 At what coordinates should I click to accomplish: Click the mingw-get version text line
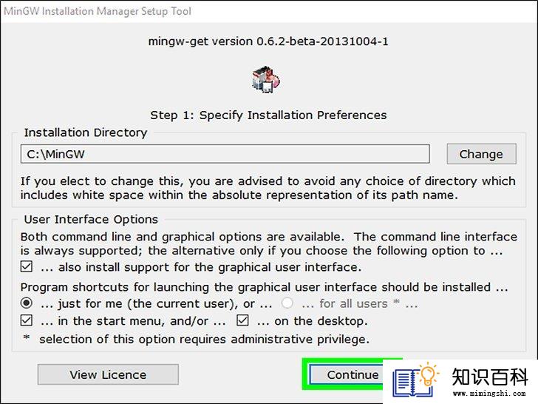[268, 41]
